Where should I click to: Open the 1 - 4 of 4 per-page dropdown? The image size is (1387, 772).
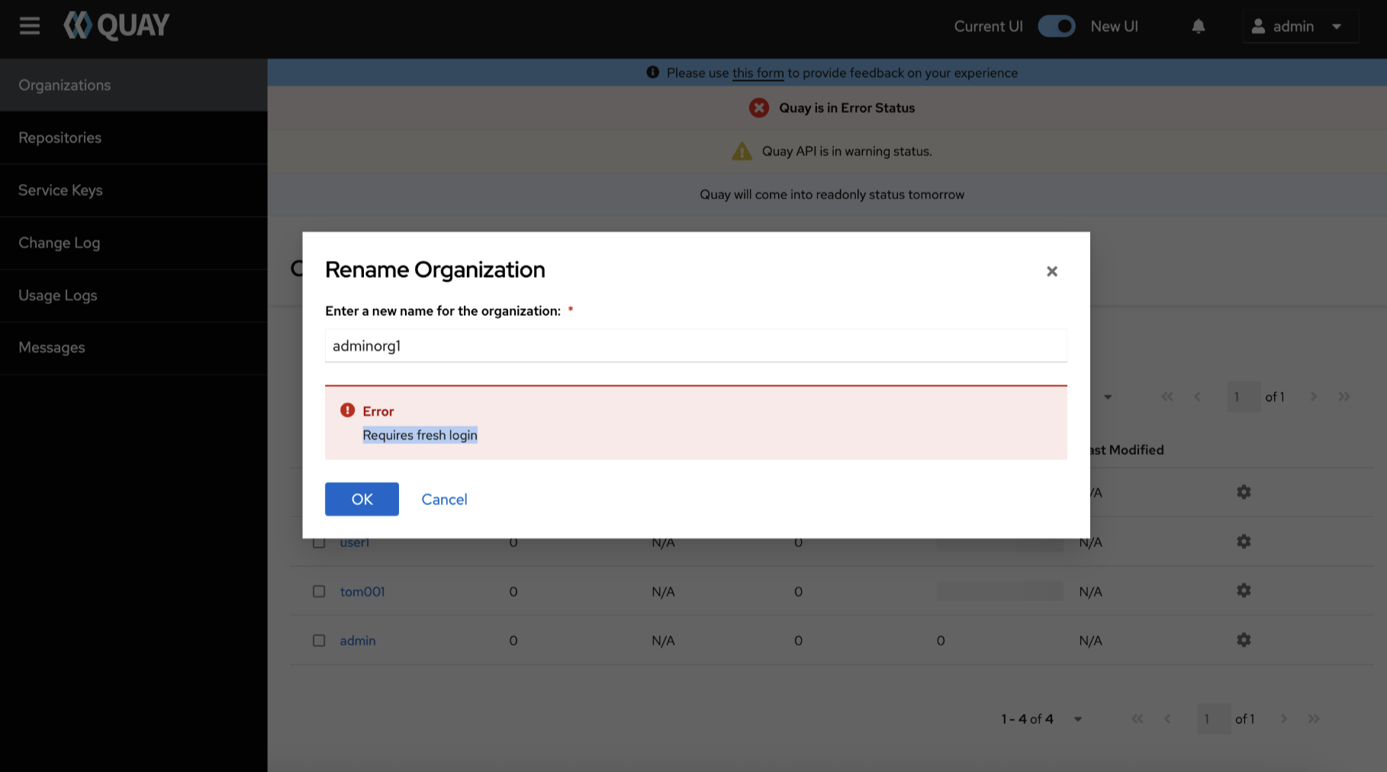[x=1077, y=719]
